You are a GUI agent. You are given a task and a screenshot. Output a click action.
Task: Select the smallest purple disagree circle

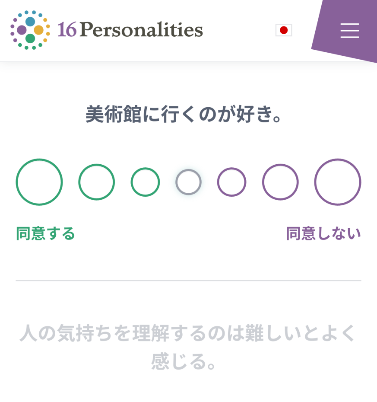(x=231, y=182)
